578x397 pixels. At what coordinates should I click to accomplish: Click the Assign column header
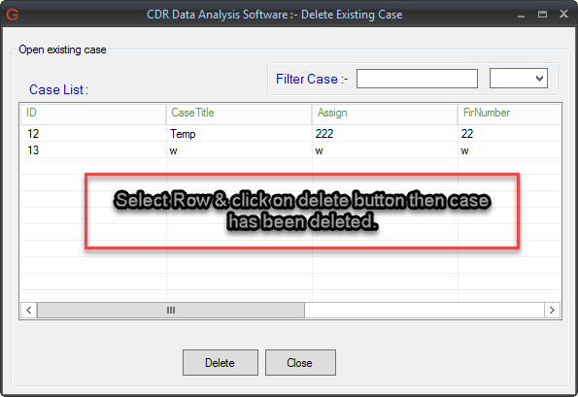point(385,114)
